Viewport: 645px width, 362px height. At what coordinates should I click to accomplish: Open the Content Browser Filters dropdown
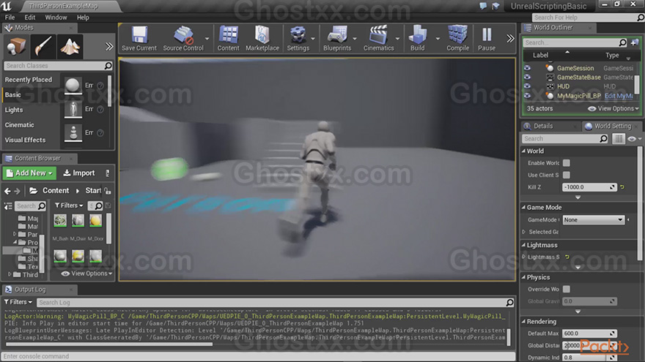pos(69,205)
